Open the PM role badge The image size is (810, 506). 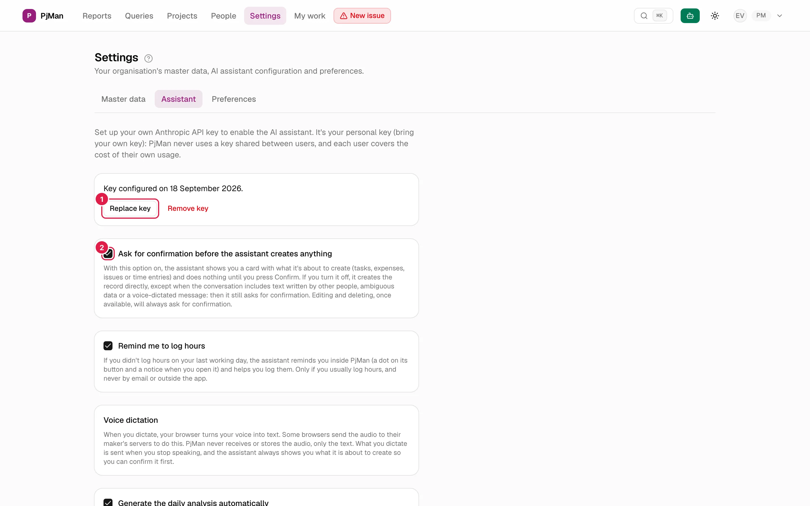(761, 16)
